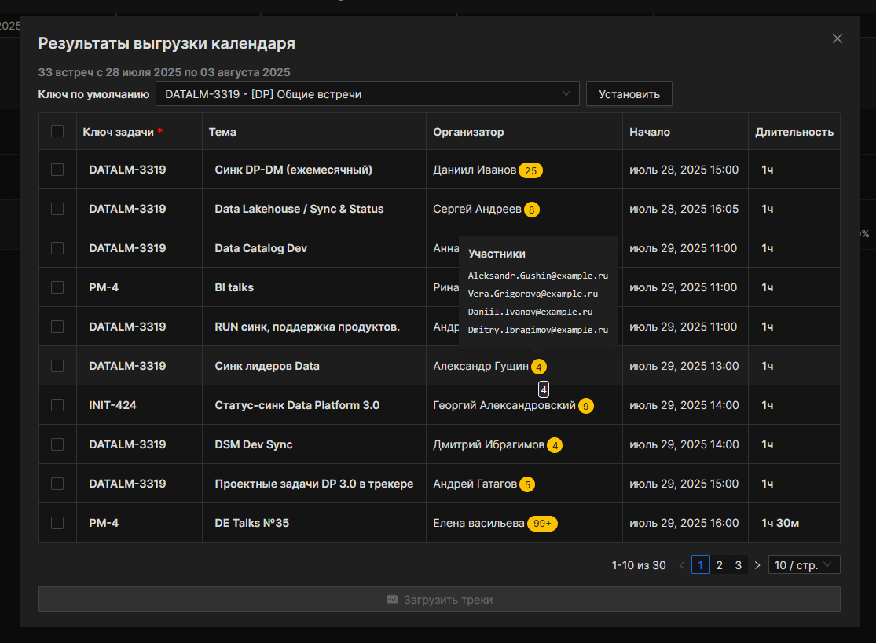The height and width of the screenshot is (643, 876).
Task: Click participant Vera.Grigorova@example.ru in tooltip
Action: coord(533,294)
